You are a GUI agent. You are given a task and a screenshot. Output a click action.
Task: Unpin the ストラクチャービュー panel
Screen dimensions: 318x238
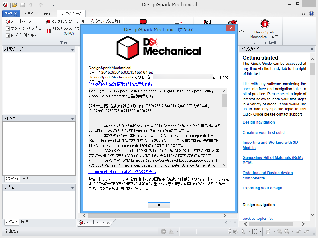point(72,49)
